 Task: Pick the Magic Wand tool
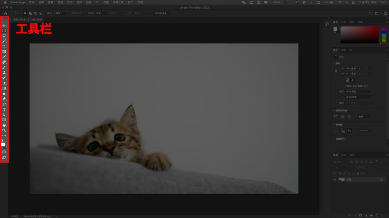pos(4,41)
